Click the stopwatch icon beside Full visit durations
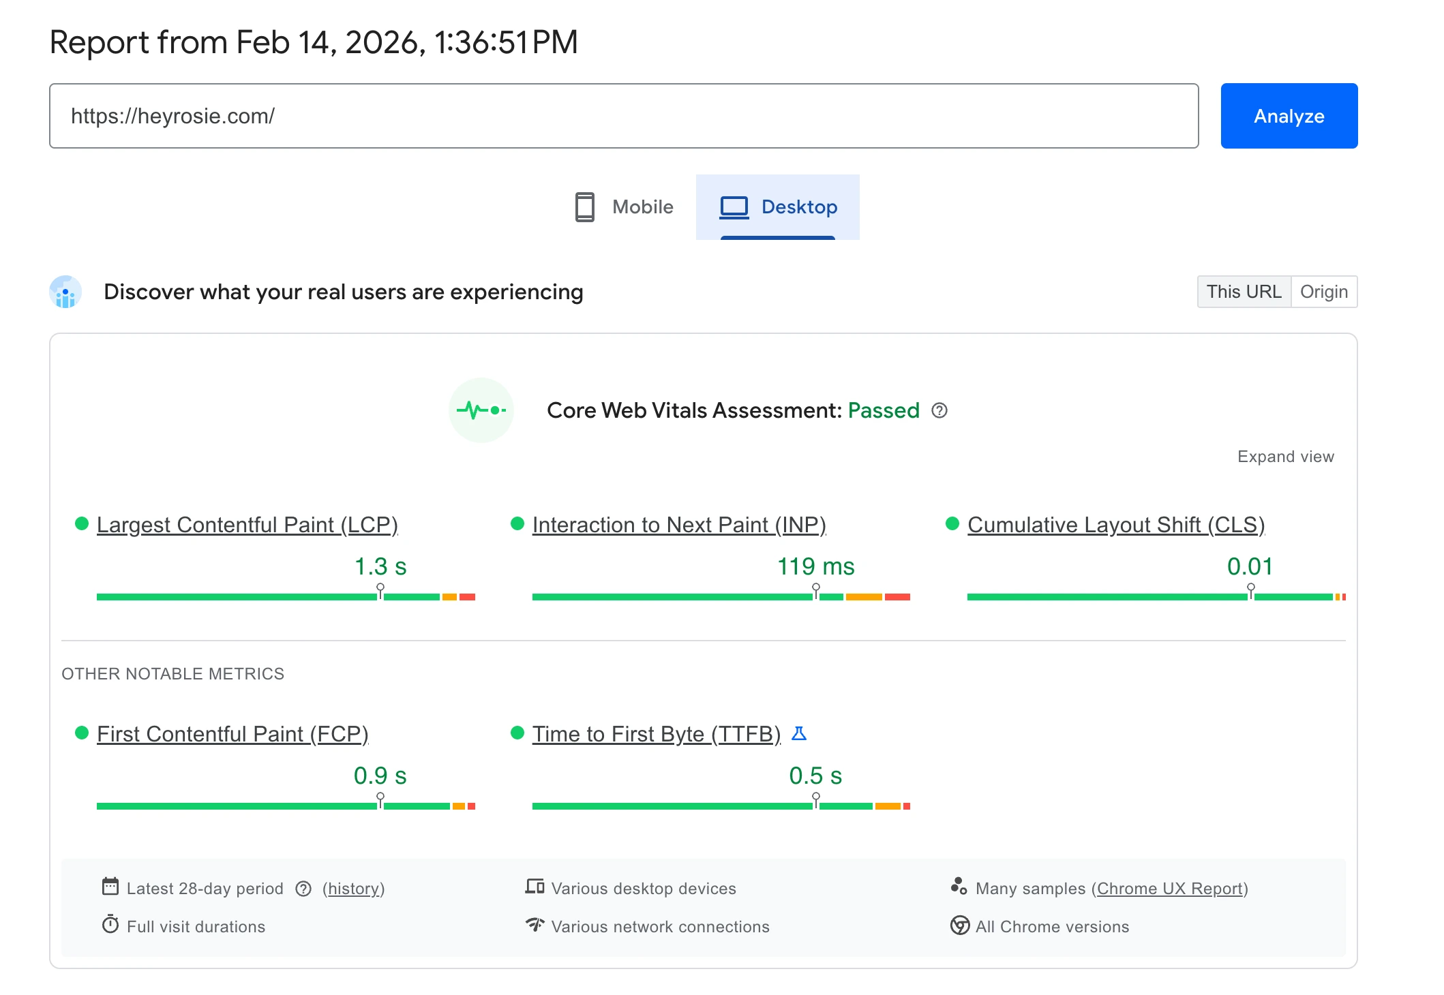 tap(110, 925)
